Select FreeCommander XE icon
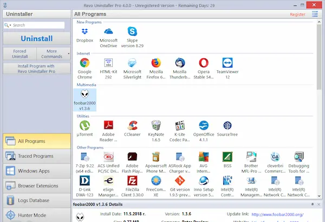This screenshot has width=325, height=222. pos(156,180)
